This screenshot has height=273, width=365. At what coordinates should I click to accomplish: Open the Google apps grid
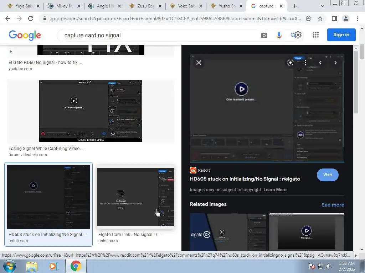(316, 35)
